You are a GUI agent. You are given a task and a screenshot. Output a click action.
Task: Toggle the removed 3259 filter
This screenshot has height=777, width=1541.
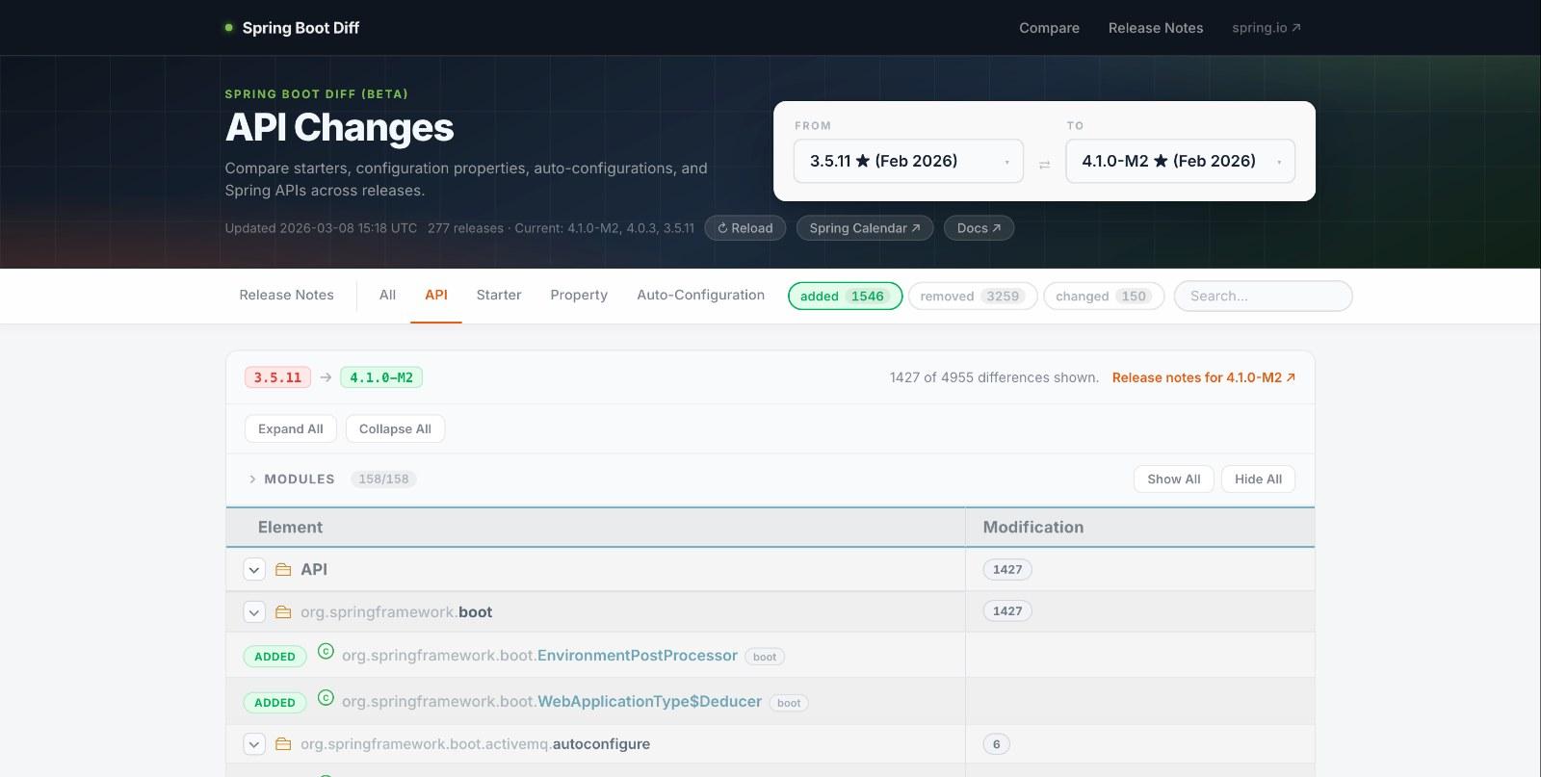click(972, 296)
